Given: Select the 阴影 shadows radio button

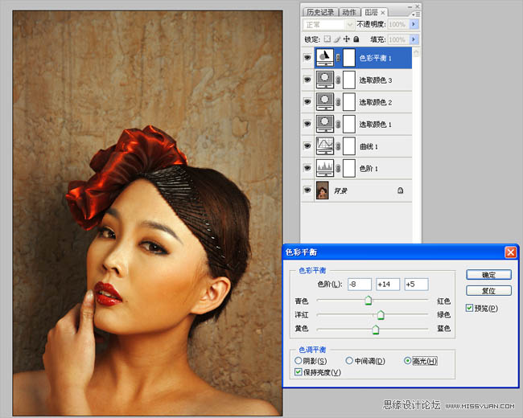Looking at the screenshot, I should coord(299,361).
